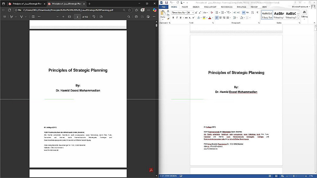Grow font size in Word
The image size is (317, 178).
click(196, 13)
